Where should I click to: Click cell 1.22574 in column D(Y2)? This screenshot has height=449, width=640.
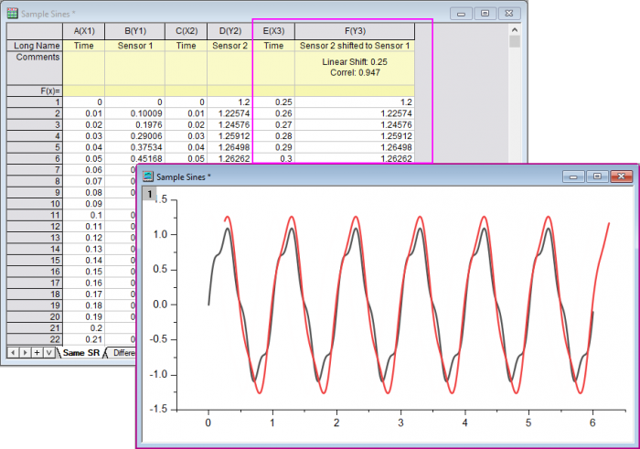[x=229, y=113]
